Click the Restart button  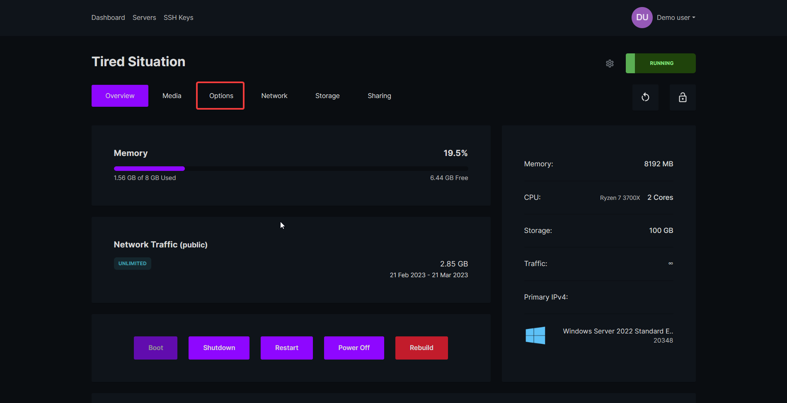pyautogui.click(x=286, y=348)
